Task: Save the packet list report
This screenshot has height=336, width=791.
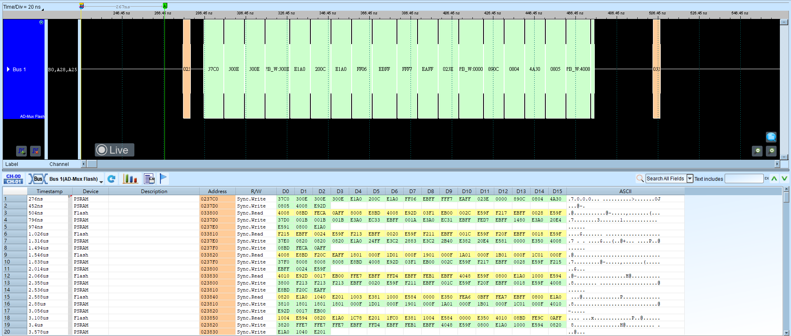Action: pos(149,179)
